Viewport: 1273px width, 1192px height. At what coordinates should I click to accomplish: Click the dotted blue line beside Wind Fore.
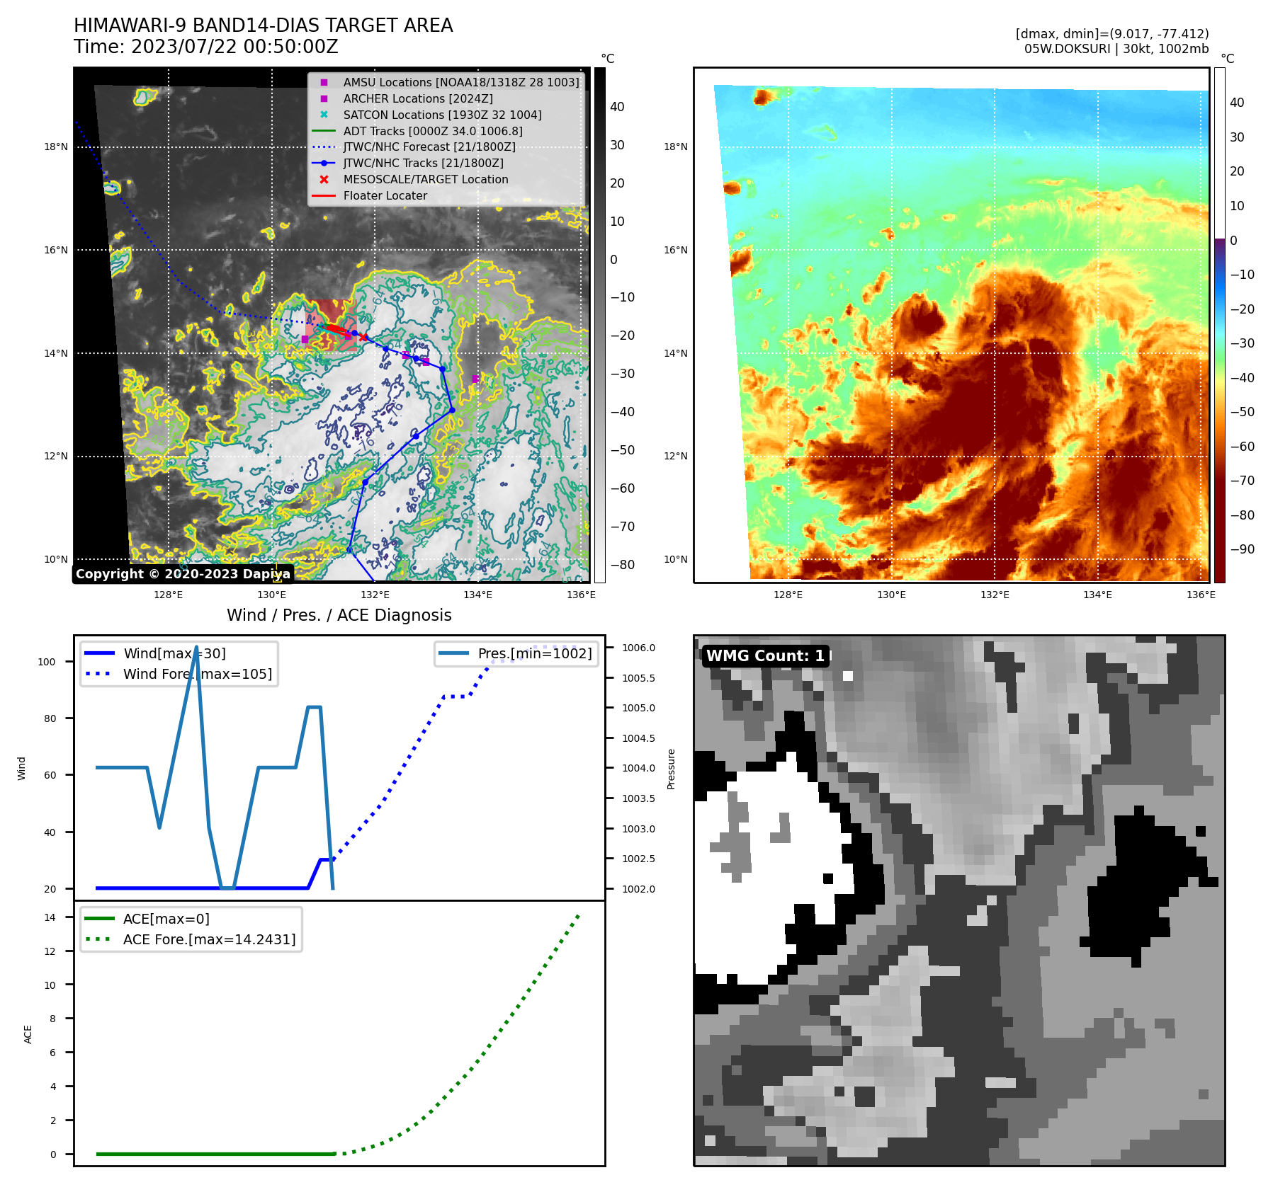99,674
